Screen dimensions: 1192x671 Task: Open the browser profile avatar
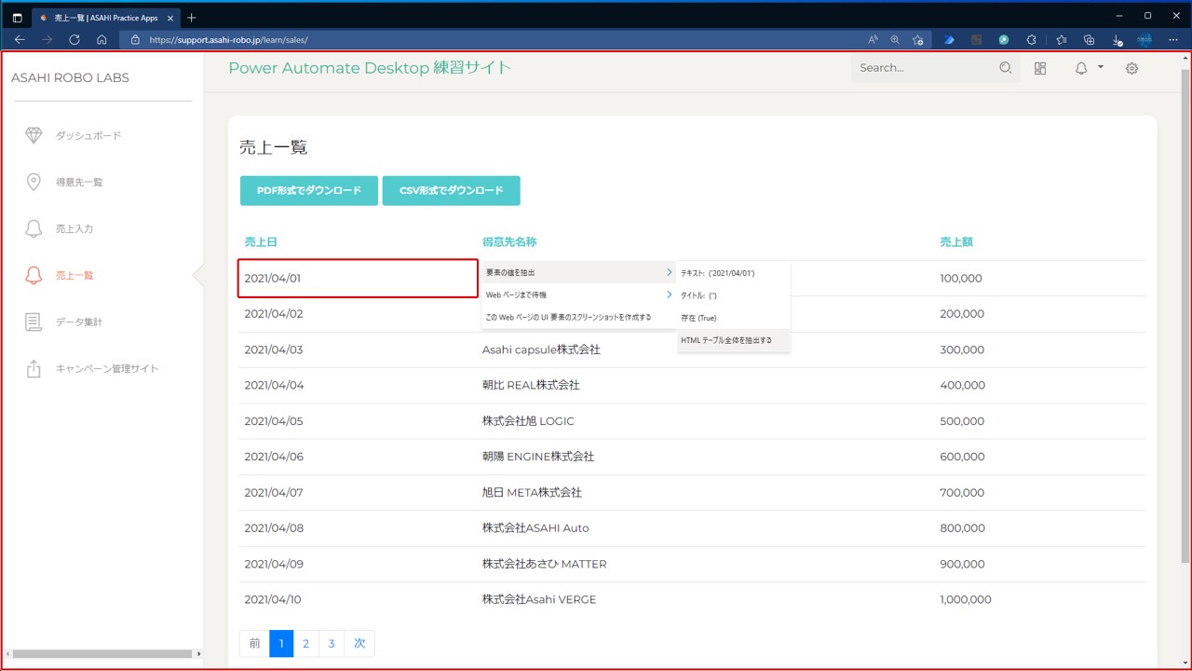(1145, 40)
